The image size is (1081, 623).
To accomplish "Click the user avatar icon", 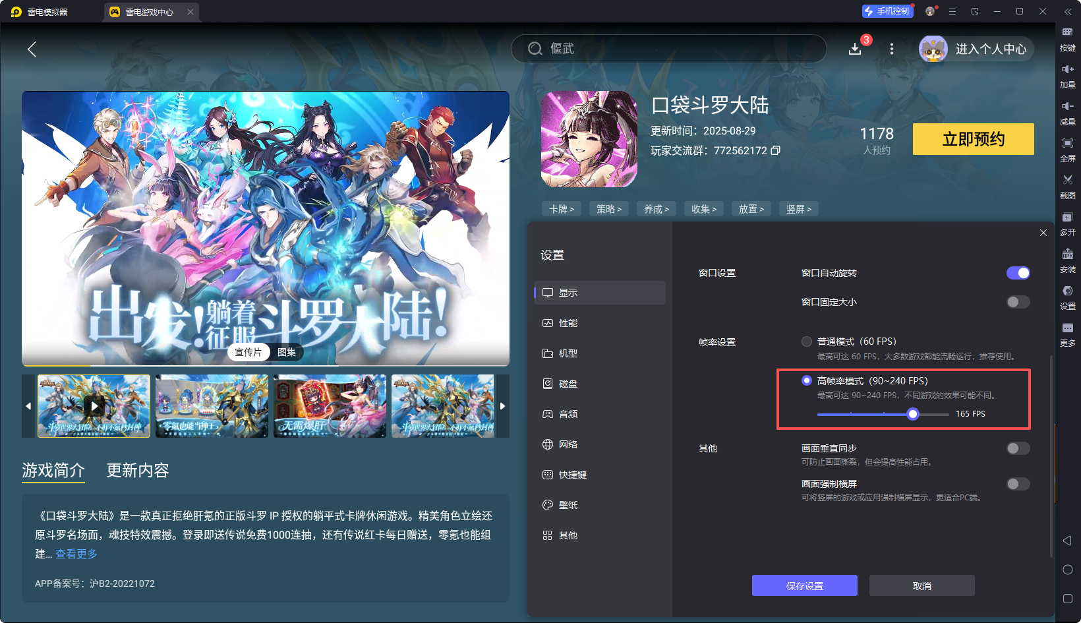I will (933, 49).
